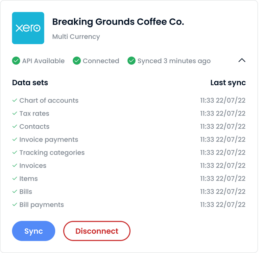Click the Xero logo icon
This screenshot has height=253, width=263.
[x=28, y=28]
